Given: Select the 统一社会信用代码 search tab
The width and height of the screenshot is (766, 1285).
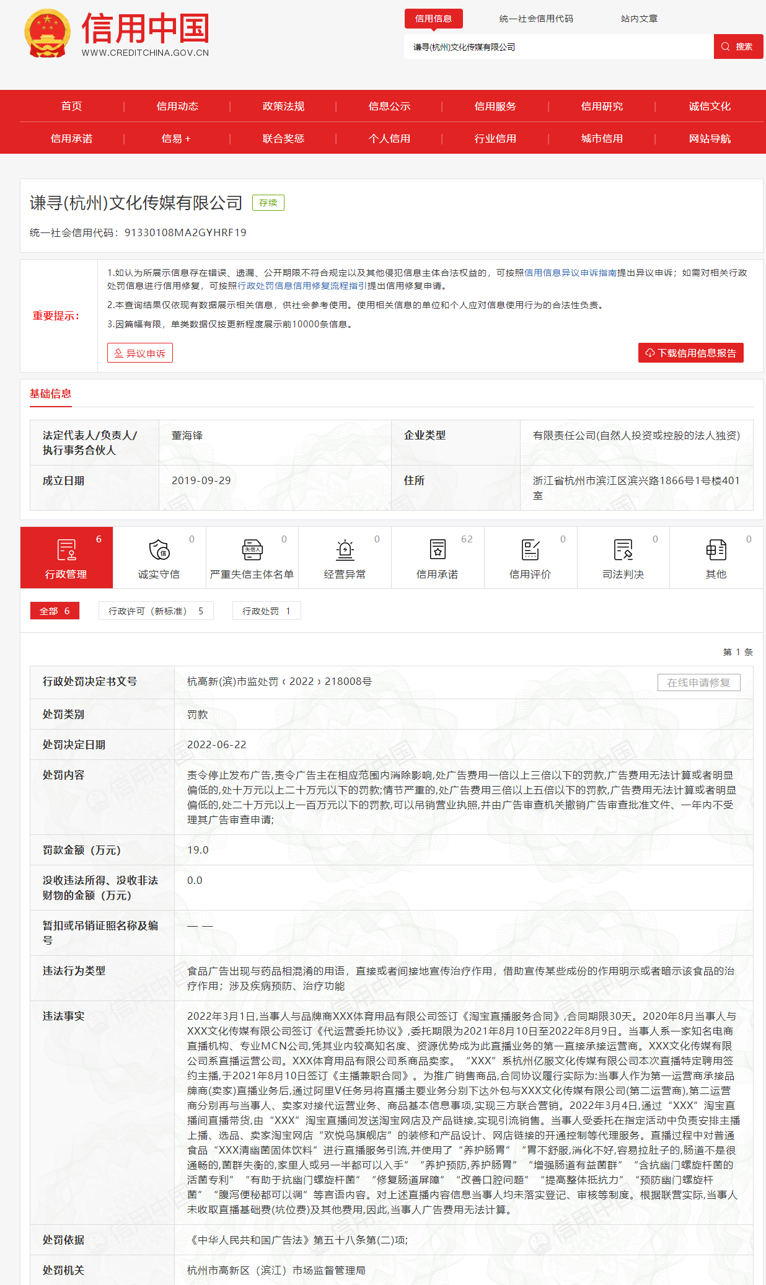Looking at the screenshot, I should (536, 19).
